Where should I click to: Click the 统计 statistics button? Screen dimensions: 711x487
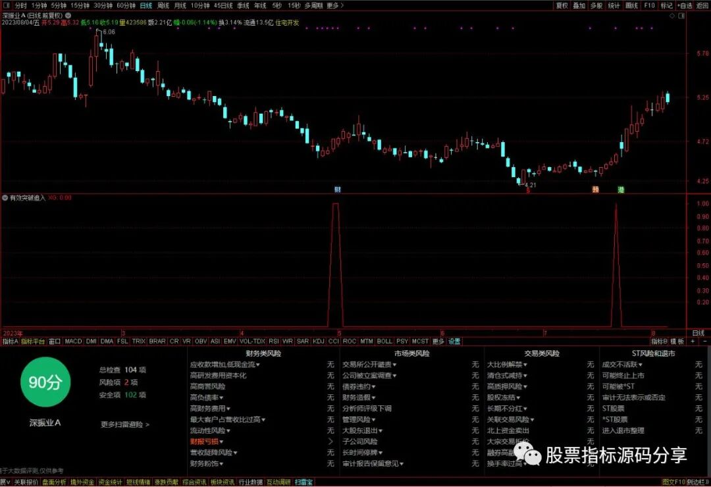click(614, 5)
